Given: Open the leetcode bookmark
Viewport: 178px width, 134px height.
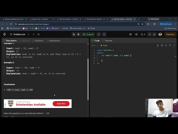Looking at the screenshot, I should click(64, 28).
